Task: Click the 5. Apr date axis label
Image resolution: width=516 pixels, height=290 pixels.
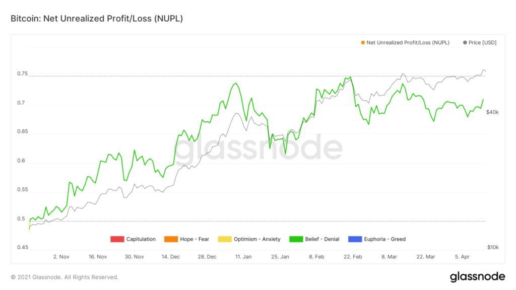Action: (462, 257)
